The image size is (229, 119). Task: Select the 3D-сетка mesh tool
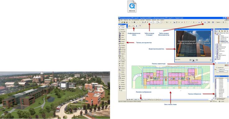tap(122, 52)
